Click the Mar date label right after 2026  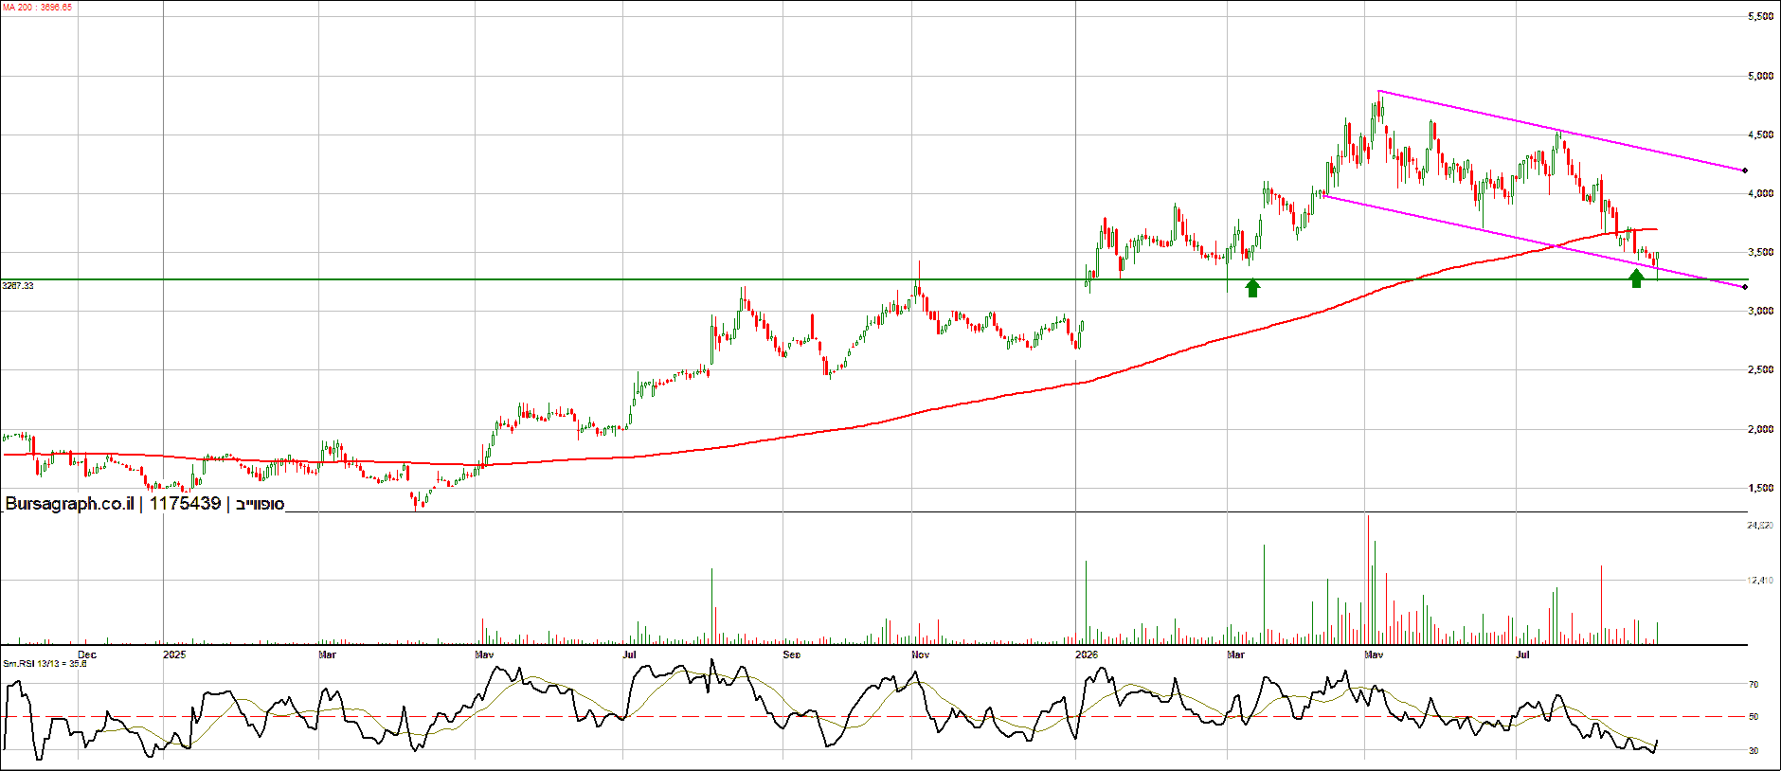point(1235,654)
